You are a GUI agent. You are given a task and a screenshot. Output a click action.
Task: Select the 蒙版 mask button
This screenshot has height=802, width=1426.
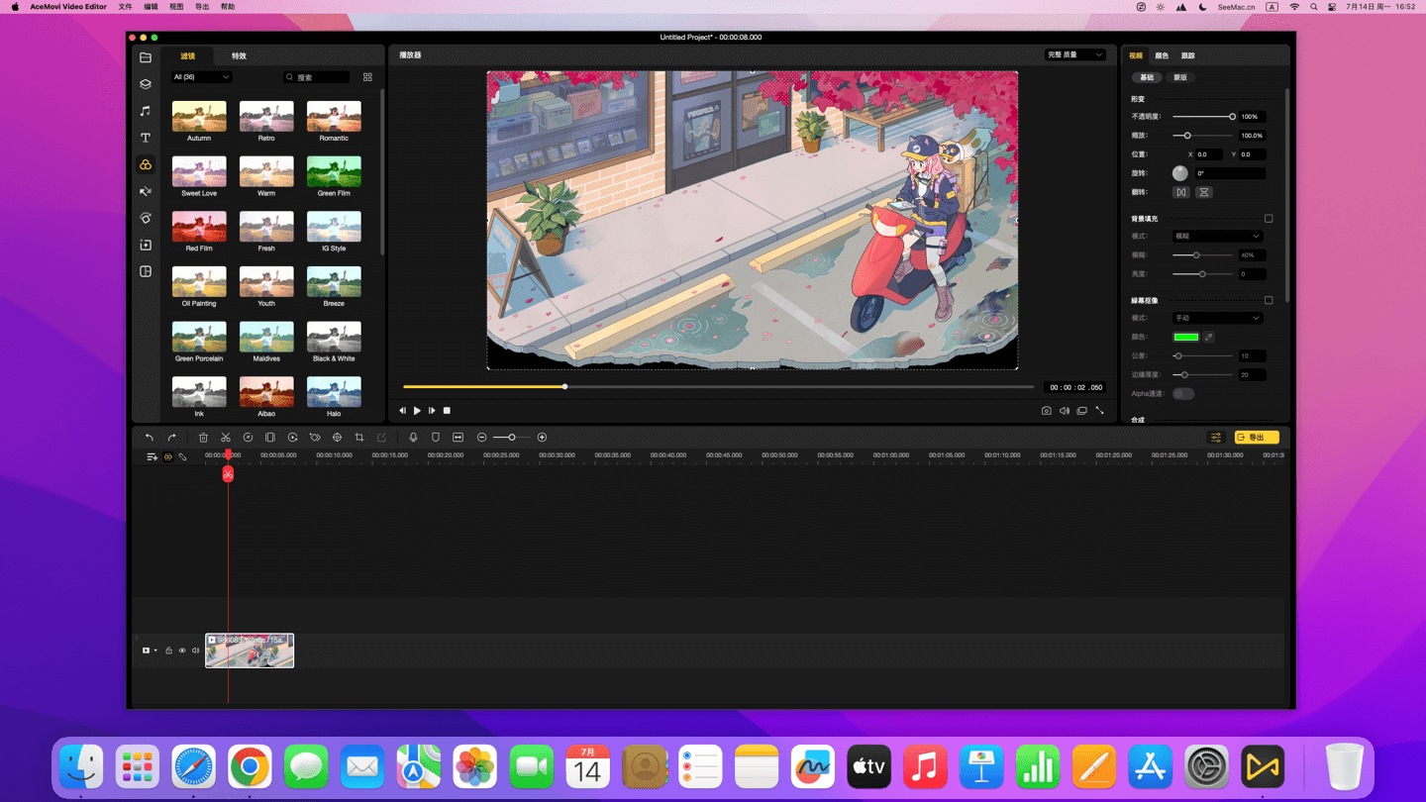coord(1180,77)
